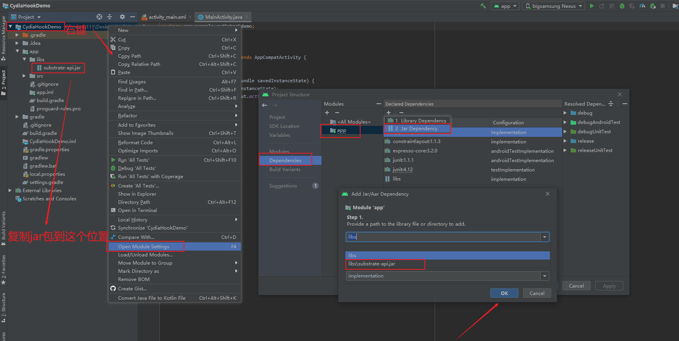Expand the release resolved dependencies node
The width and height of the screenshot is (679, 341).
click(565, 141)
